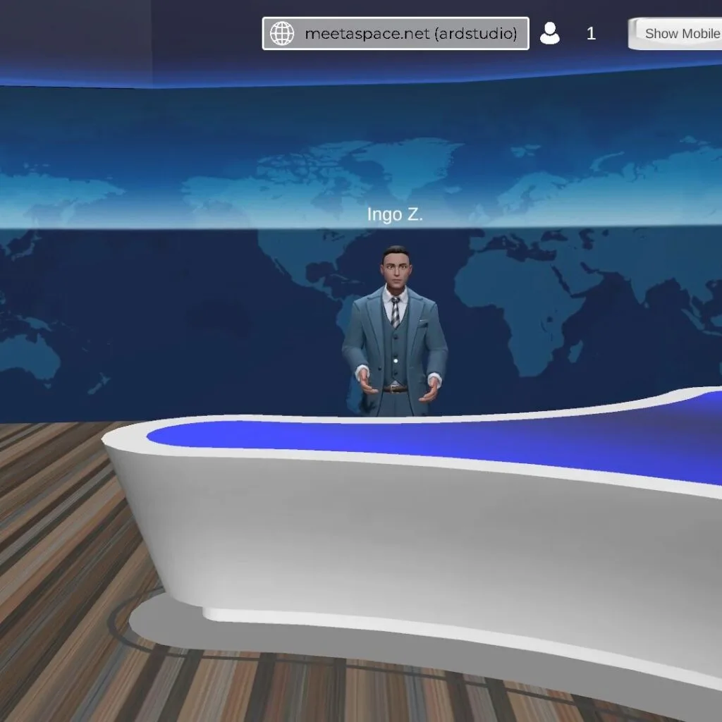Click the globe icon in address bar
The width and height of the screenshot is (722, 722).
(x=282, y=33)
